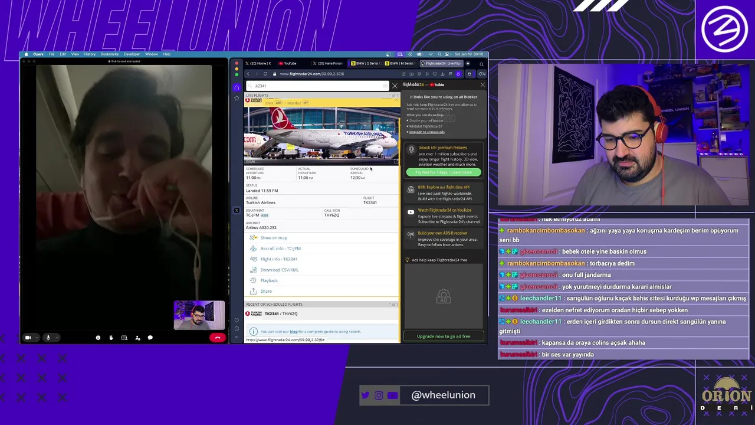The image size is (755, 425).
Task: Select the TK2341 / THY6ZQ recent flight row
Action: pos(322,314)
